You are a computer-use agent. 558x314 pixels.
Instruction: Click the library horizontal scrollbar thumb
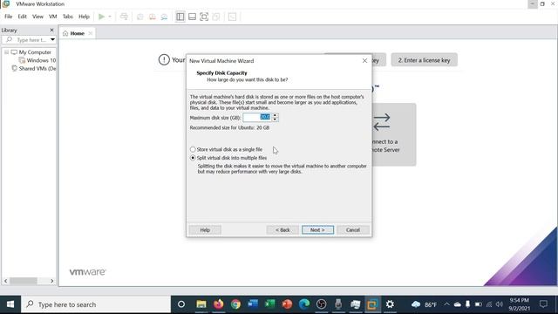tap(24, 281)
